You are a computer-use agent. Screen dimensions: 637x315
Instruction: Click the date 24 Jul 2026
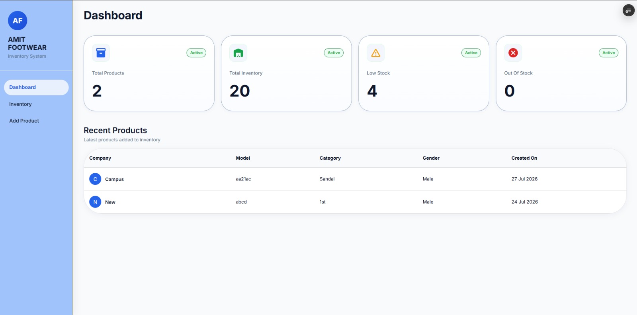(525, 202)
